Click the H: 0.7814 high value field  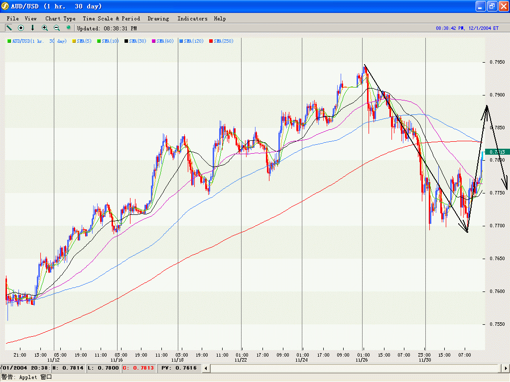tap(68, 368)
